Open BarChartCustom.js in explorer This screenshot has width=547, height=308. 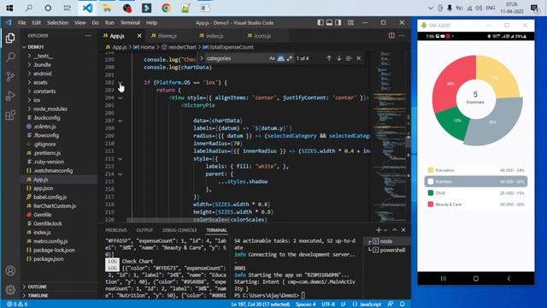pos(54,205)
